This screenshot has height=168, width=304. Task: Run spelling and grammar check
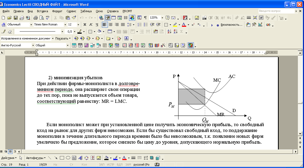tap(48, 18)
